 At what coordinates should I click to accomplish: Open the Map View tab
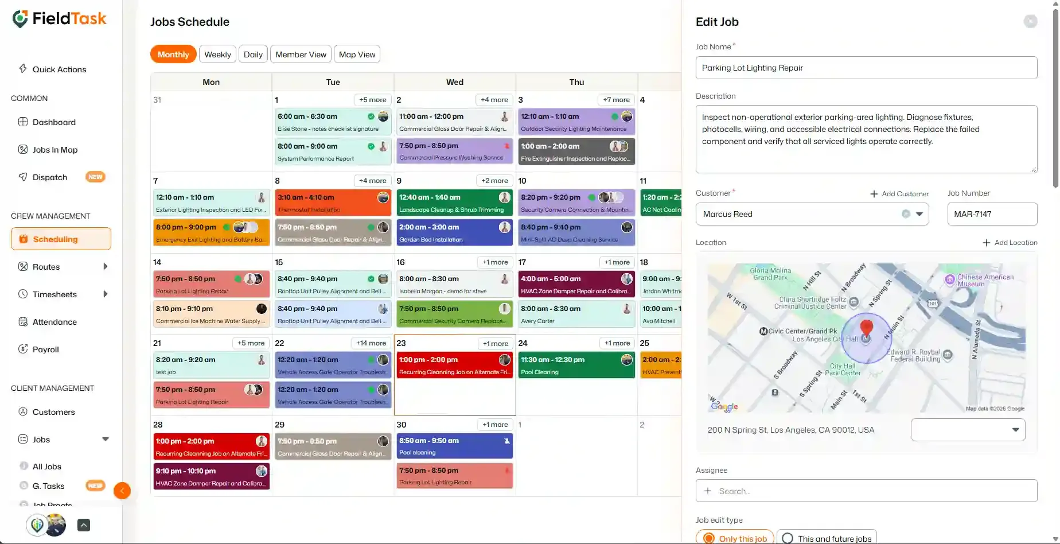point(357,55)
